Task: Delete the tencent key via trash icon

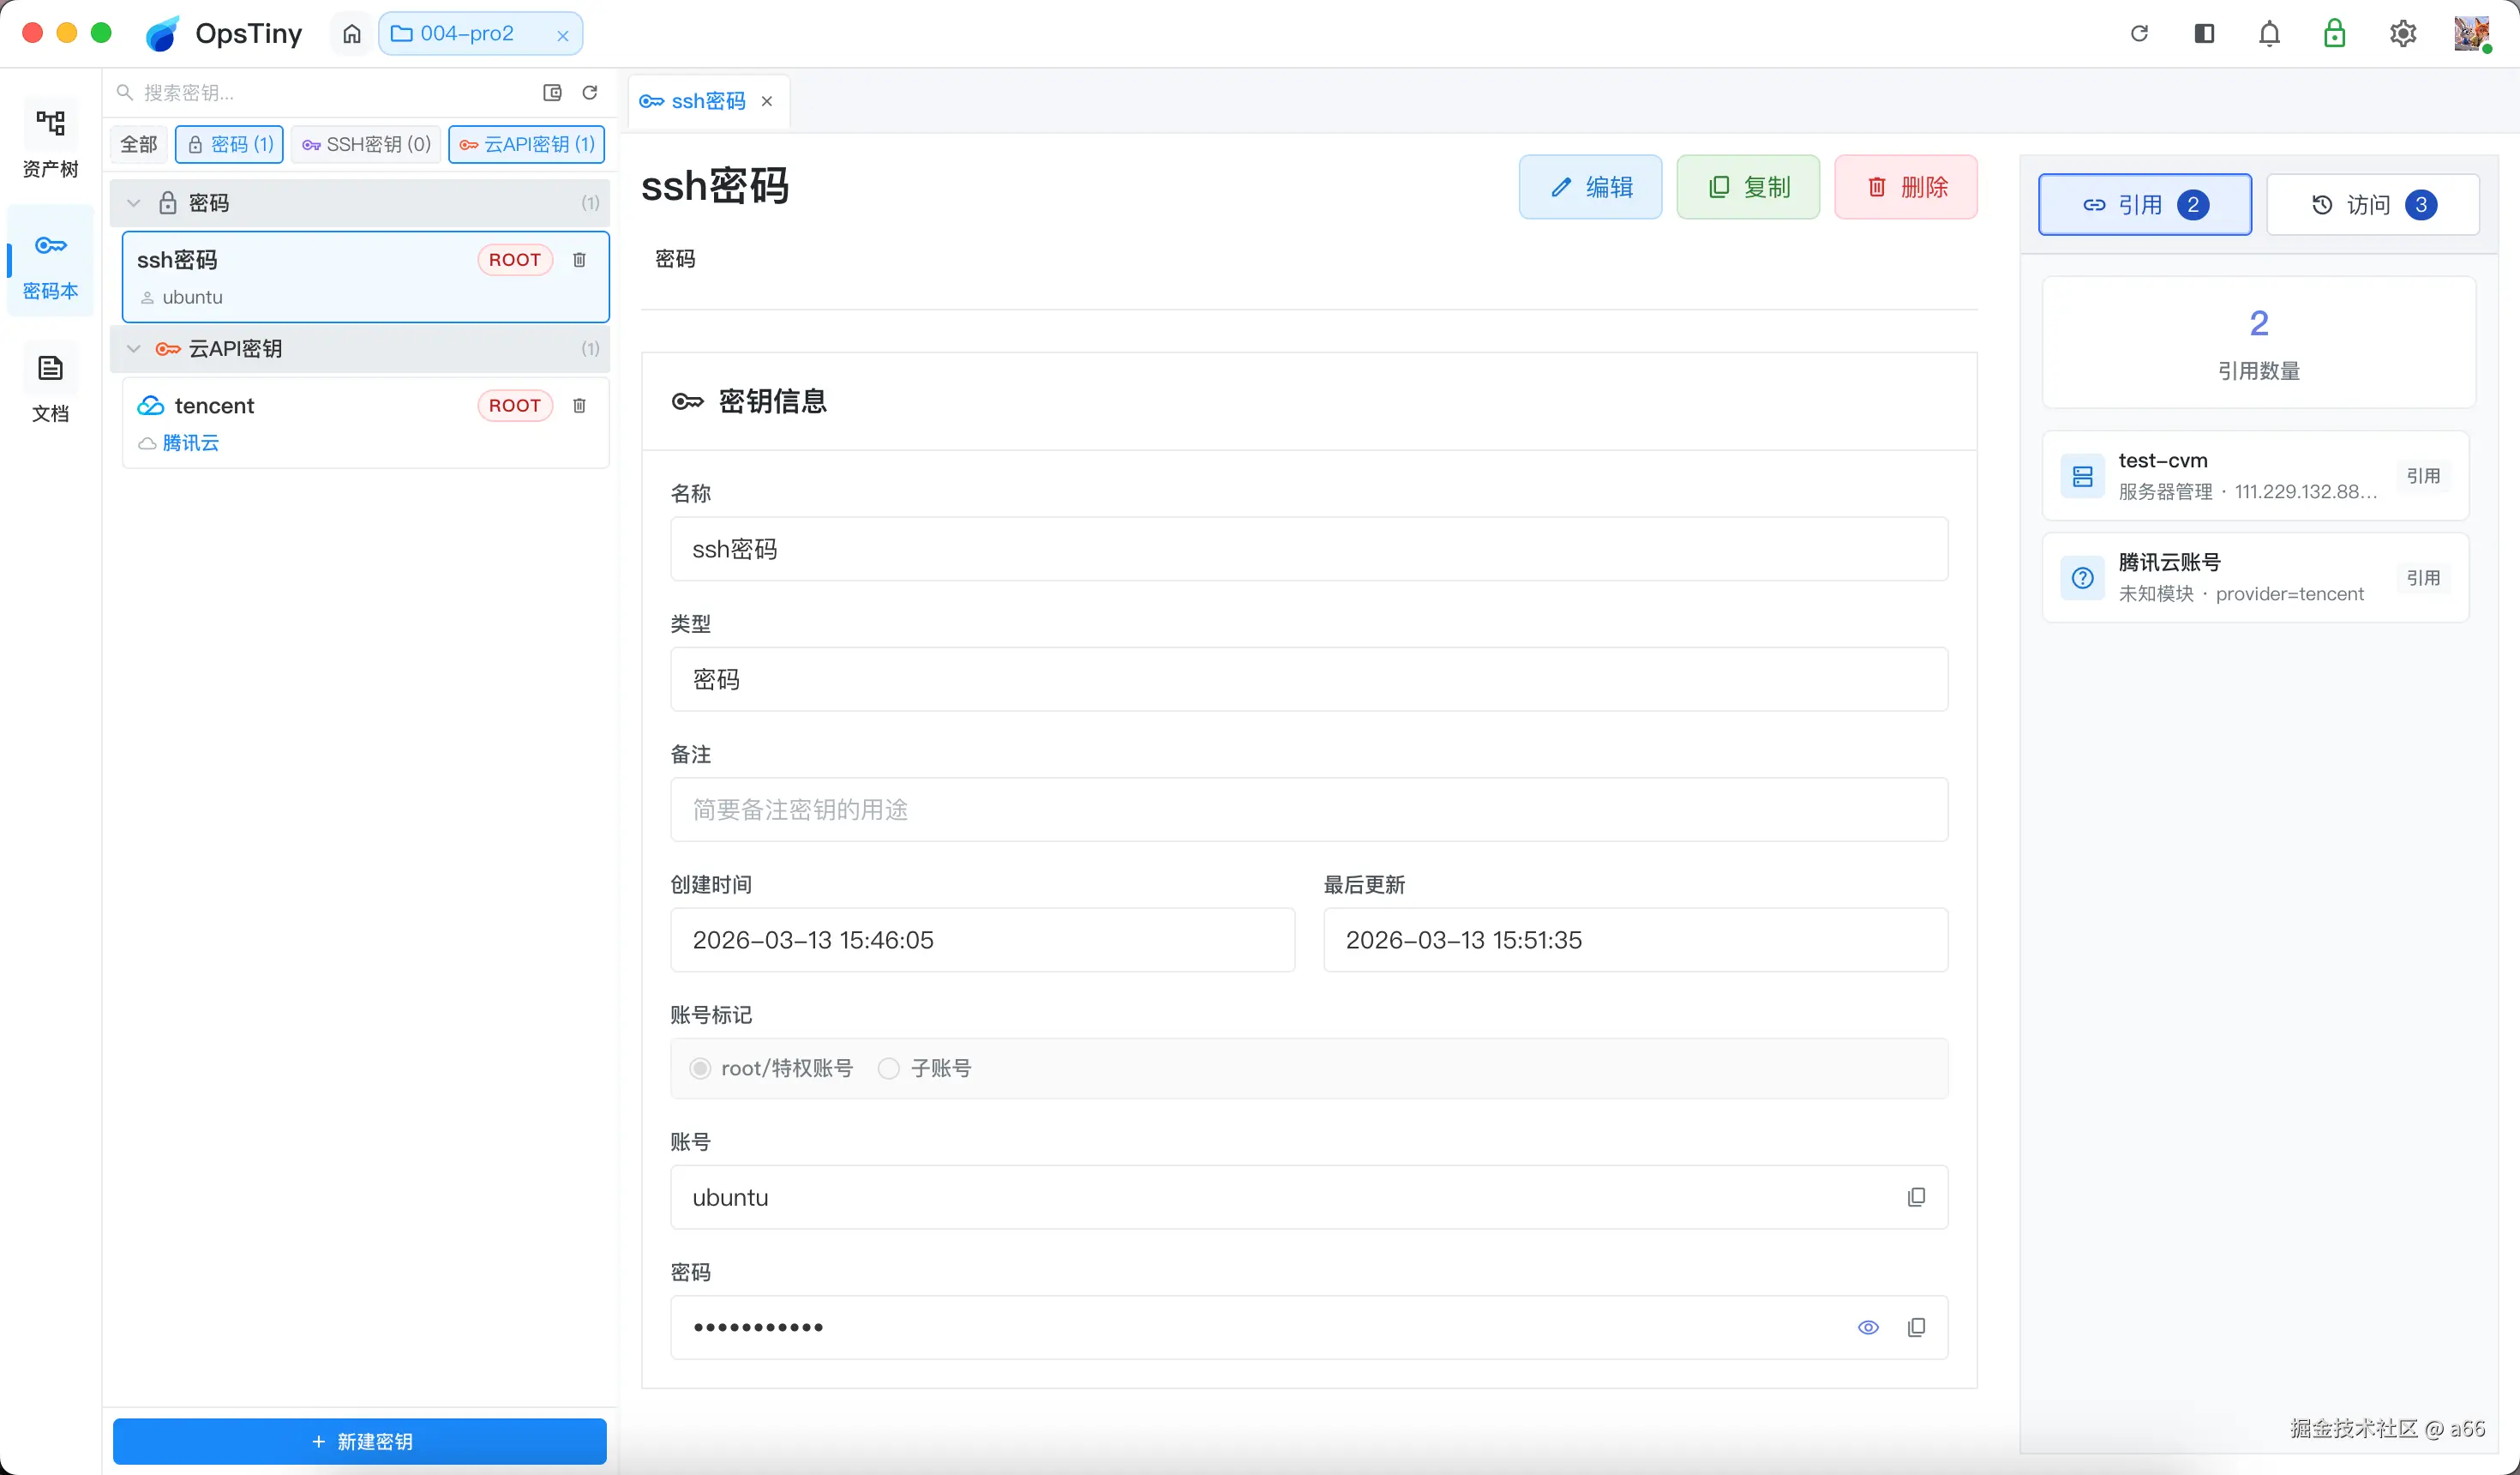Action: 579,406
